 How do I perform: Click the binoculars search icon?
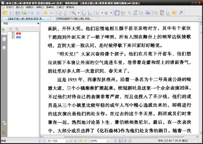[136, 13]
